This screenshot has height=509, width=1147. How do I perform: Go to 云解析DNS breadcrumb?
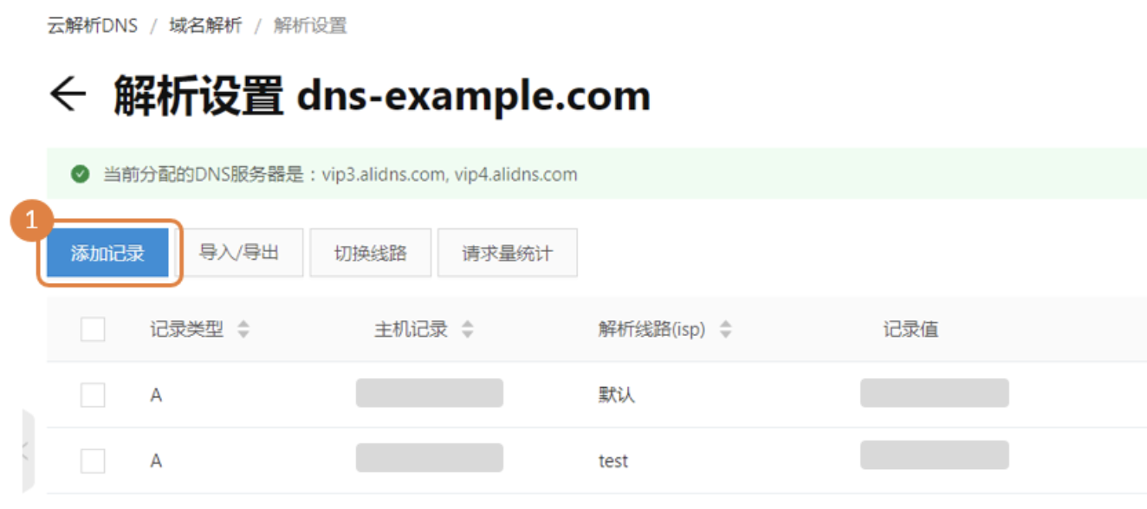point(92,25)
